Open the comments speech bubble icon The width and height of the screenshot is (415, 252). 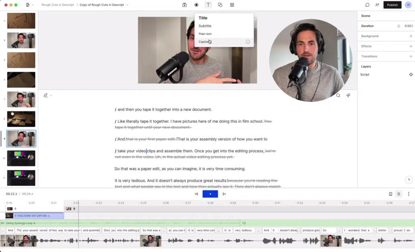click(367, 5)
